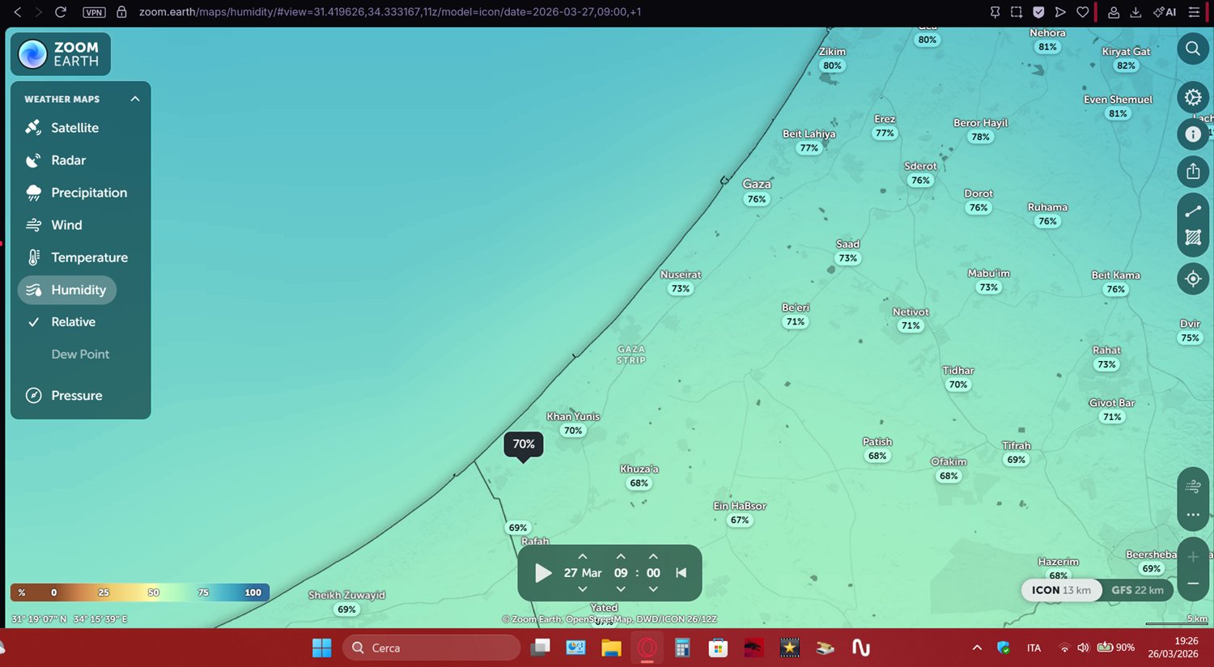Click the share map icon
1214x667 pixels.
1193,171
